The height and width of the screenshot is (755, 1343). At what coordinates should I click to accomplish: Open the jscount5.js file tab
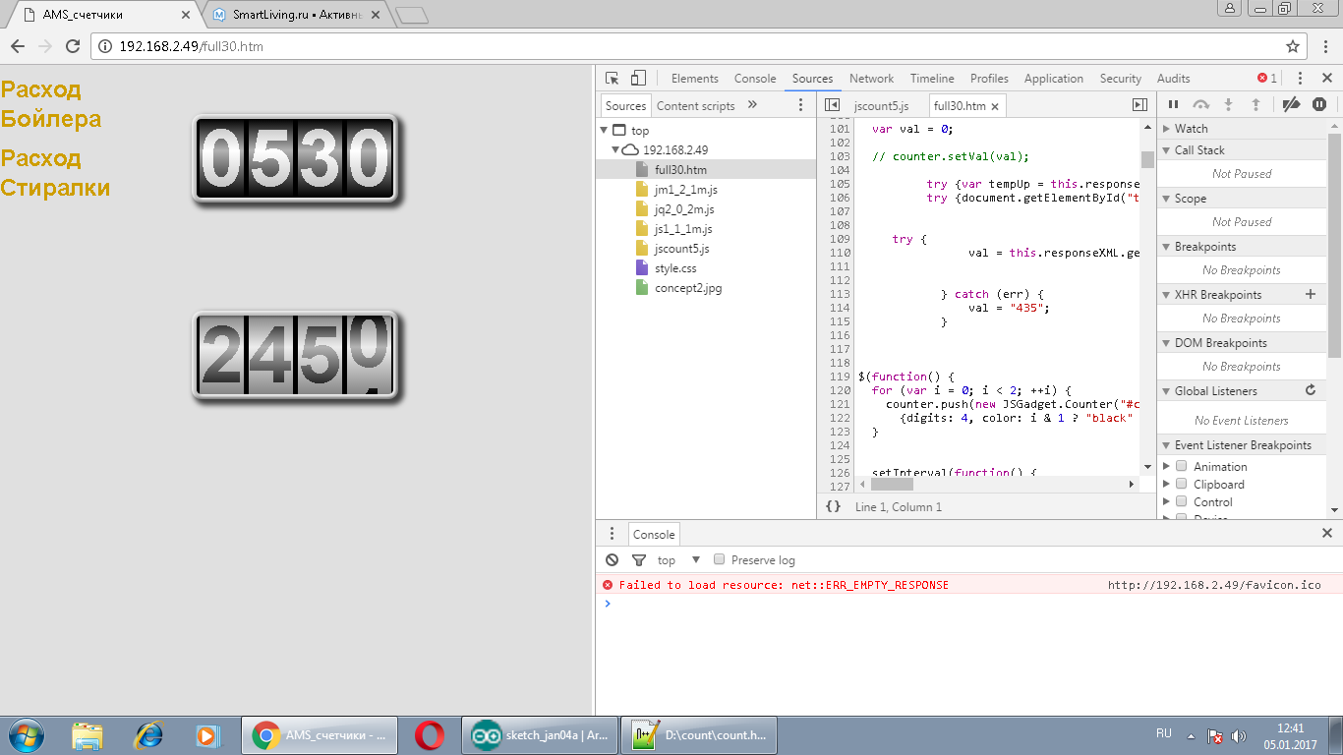click(881, 106)
